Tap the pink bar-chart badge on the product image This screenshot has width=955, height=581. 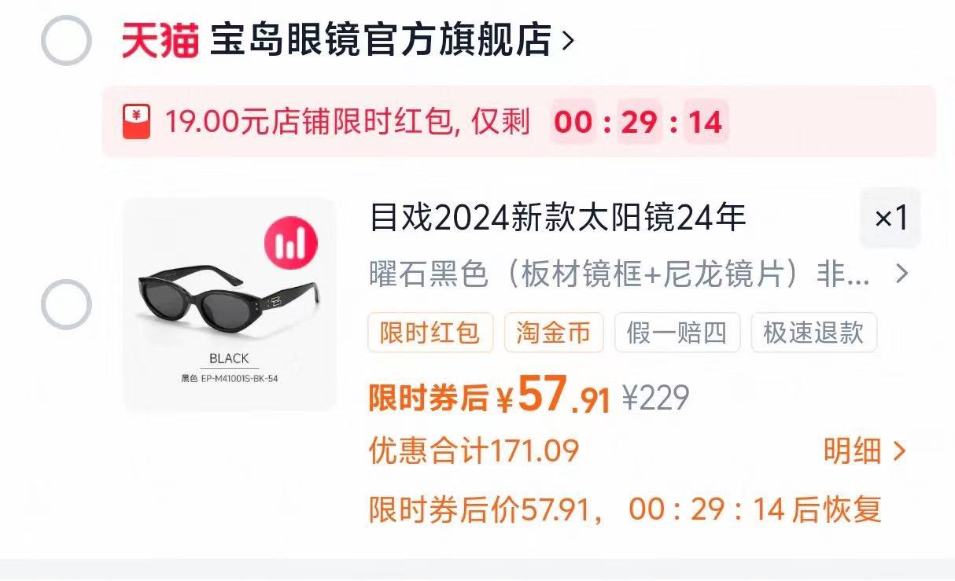click(x=291, y=241)
